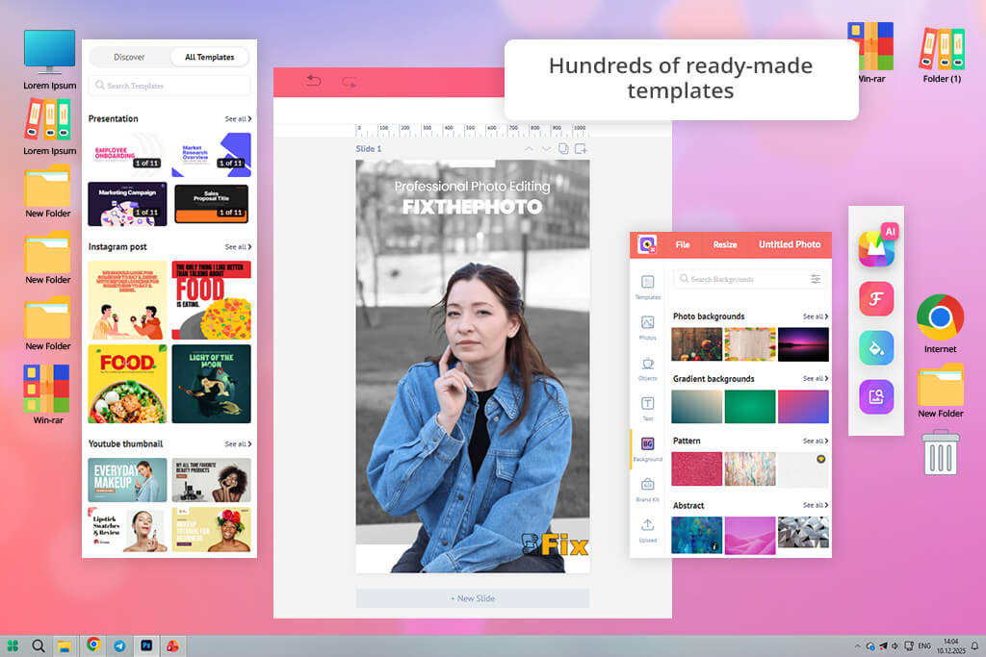Viewport: 986px width, 657px height.
Task: Click the ENG language indicator
Action: (924, 645)
